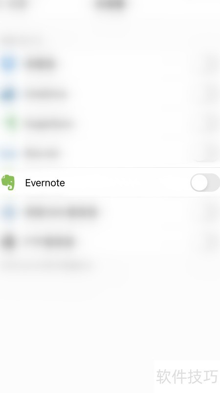220x393 pixels.
Task: Tap the green Evernote elephant icon
Action: (8, 183)
